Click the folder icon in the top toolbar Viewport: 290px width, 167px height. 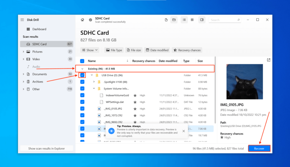point(174,20)
